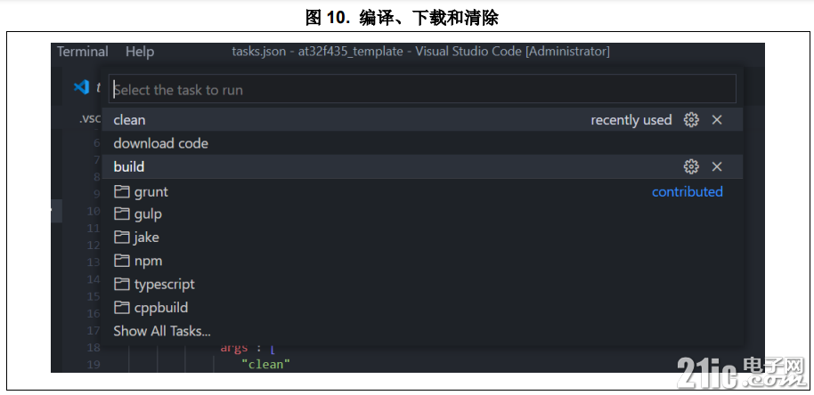
Task: Expand the grunt task folder
Action: [422, 192]
